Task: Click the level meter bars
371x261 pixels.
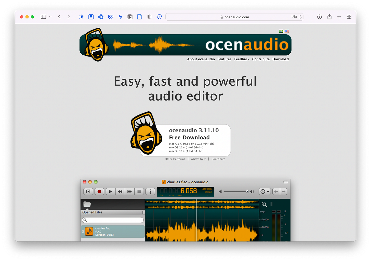Action: point(276,226)
